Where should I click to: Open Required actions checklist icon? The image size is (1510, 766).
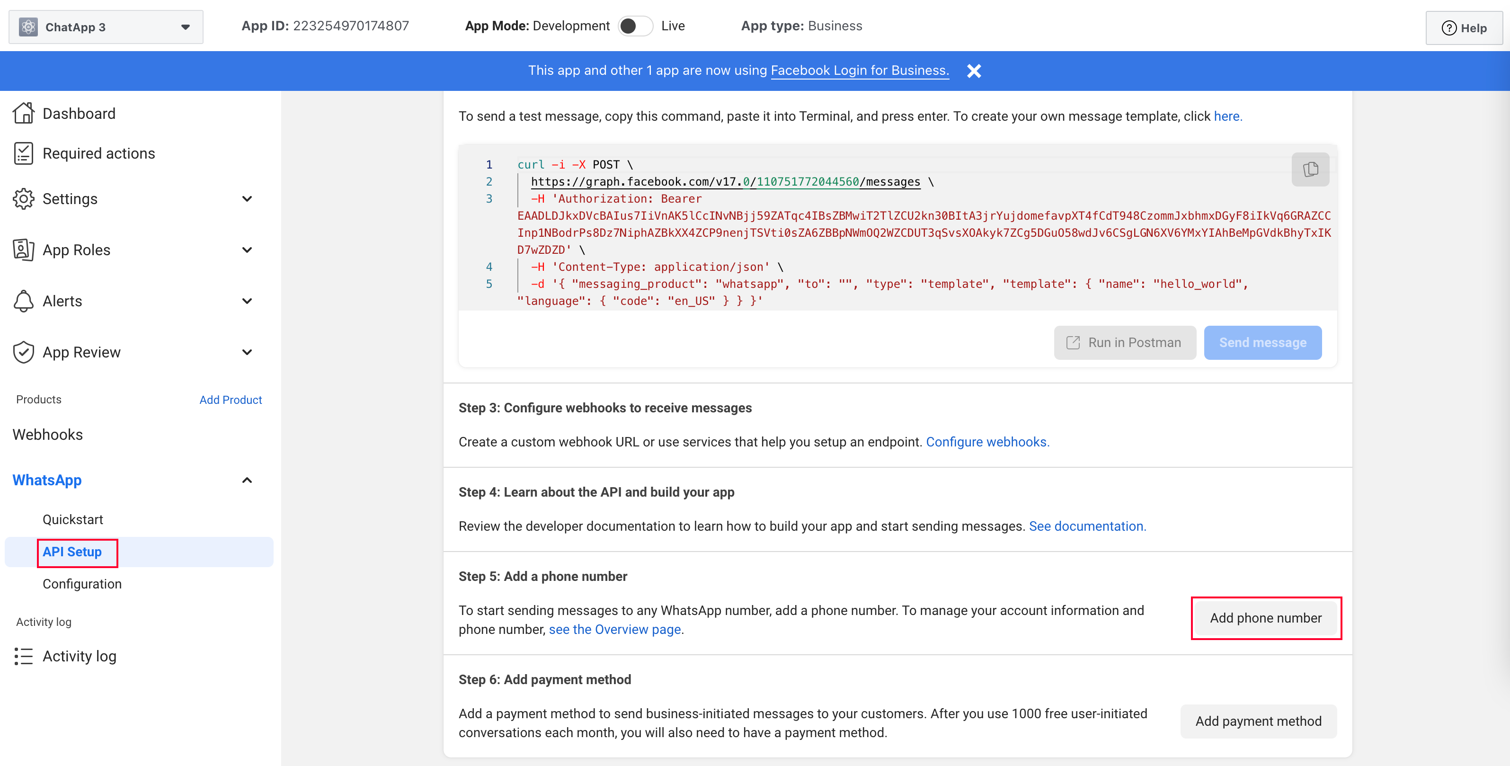pyautogui.click(x=24, y=153)
